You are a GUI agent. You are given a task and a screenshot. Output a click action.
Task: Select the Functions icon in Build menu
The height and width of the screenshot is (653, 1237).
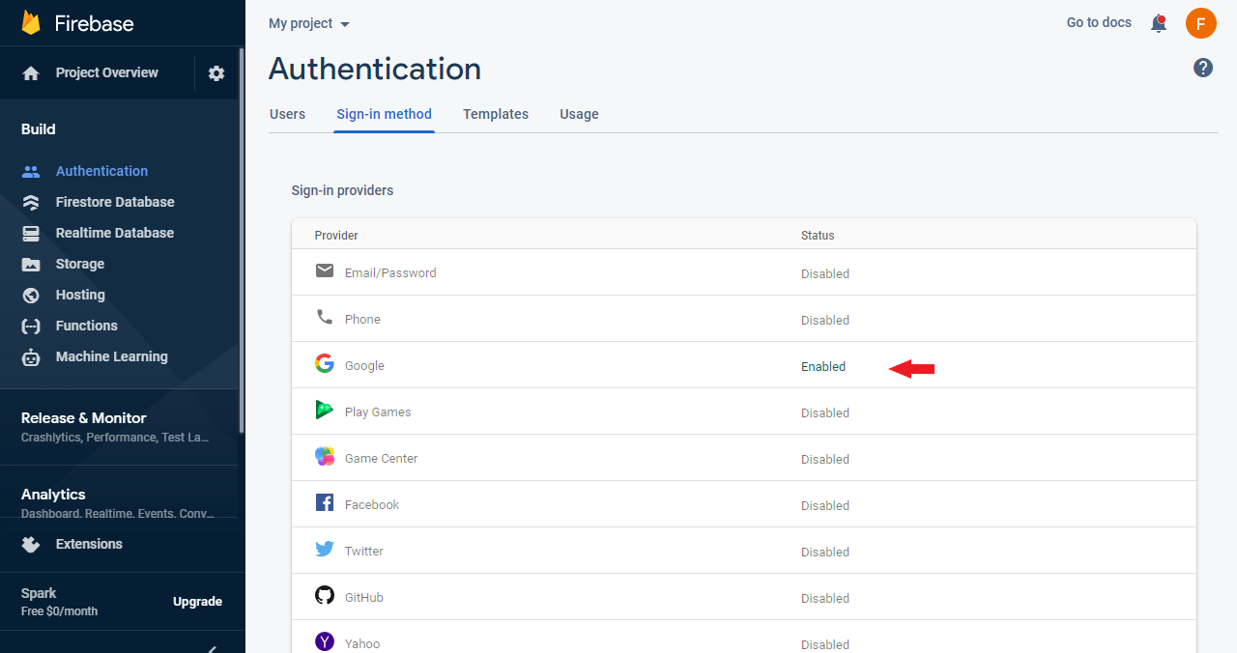33,325
